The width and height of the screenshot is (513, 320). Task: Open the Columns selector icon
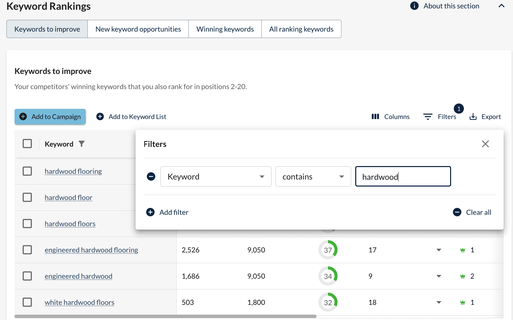point(375,117)
